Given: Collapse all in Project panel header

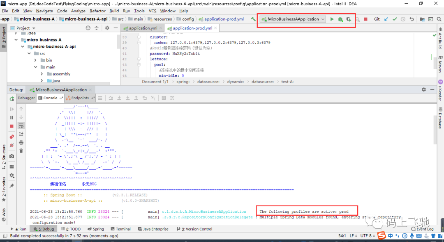Looking at the screenshot, I should [x=96, y=28].
